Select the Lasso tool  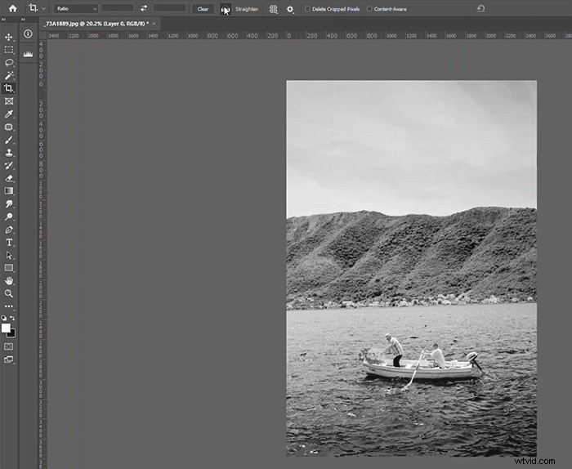click(9, 62)
